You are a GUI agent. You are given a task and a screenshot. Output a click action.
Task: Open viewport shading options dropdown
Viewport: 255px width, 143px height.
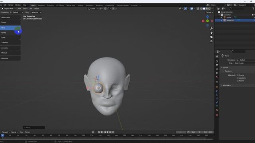point(212,9)
